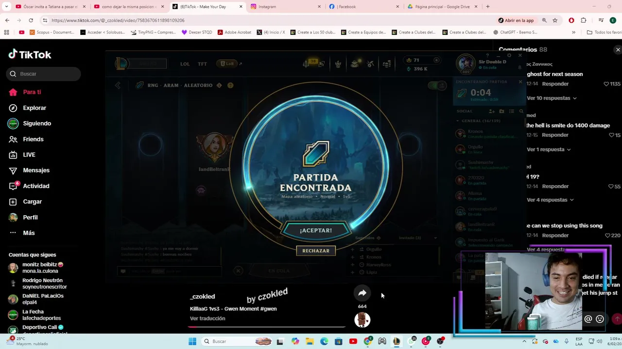Click the browser address bar URL

[x=118, y=20]
